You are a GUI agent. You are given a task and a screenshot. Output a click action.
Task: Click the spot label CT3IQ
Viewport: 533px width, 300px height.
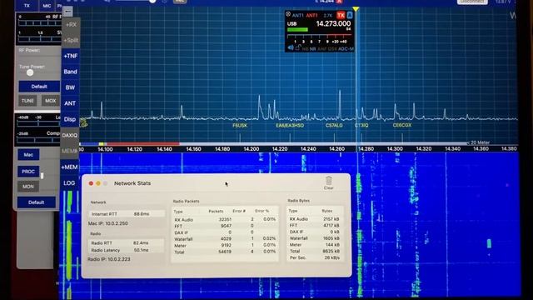coord(361,125)
